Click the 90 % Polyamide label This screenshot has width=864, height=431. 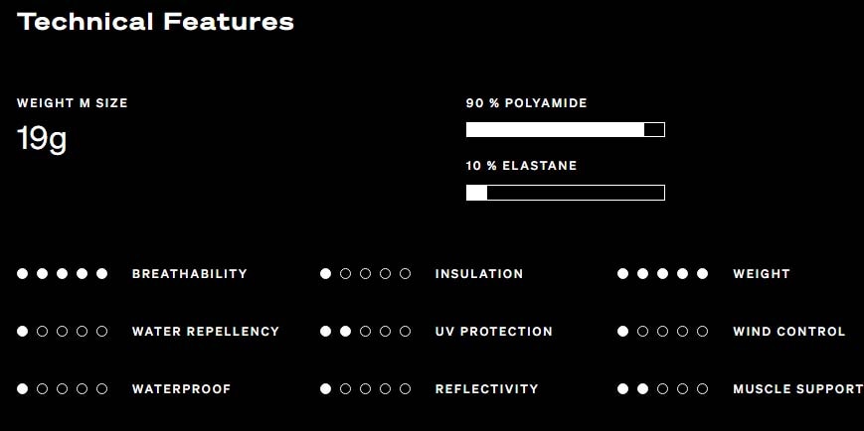(526, 103)
